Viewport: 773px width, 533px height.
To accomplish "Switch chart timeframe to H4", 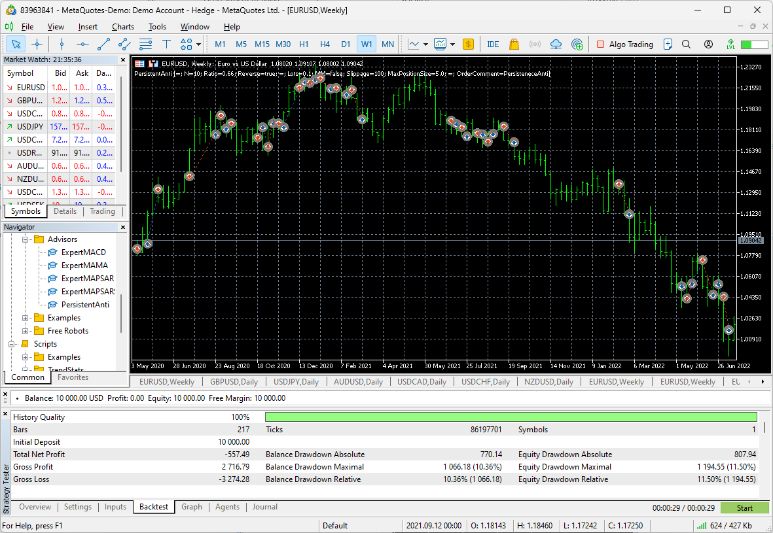I will [x=325, y=44].
